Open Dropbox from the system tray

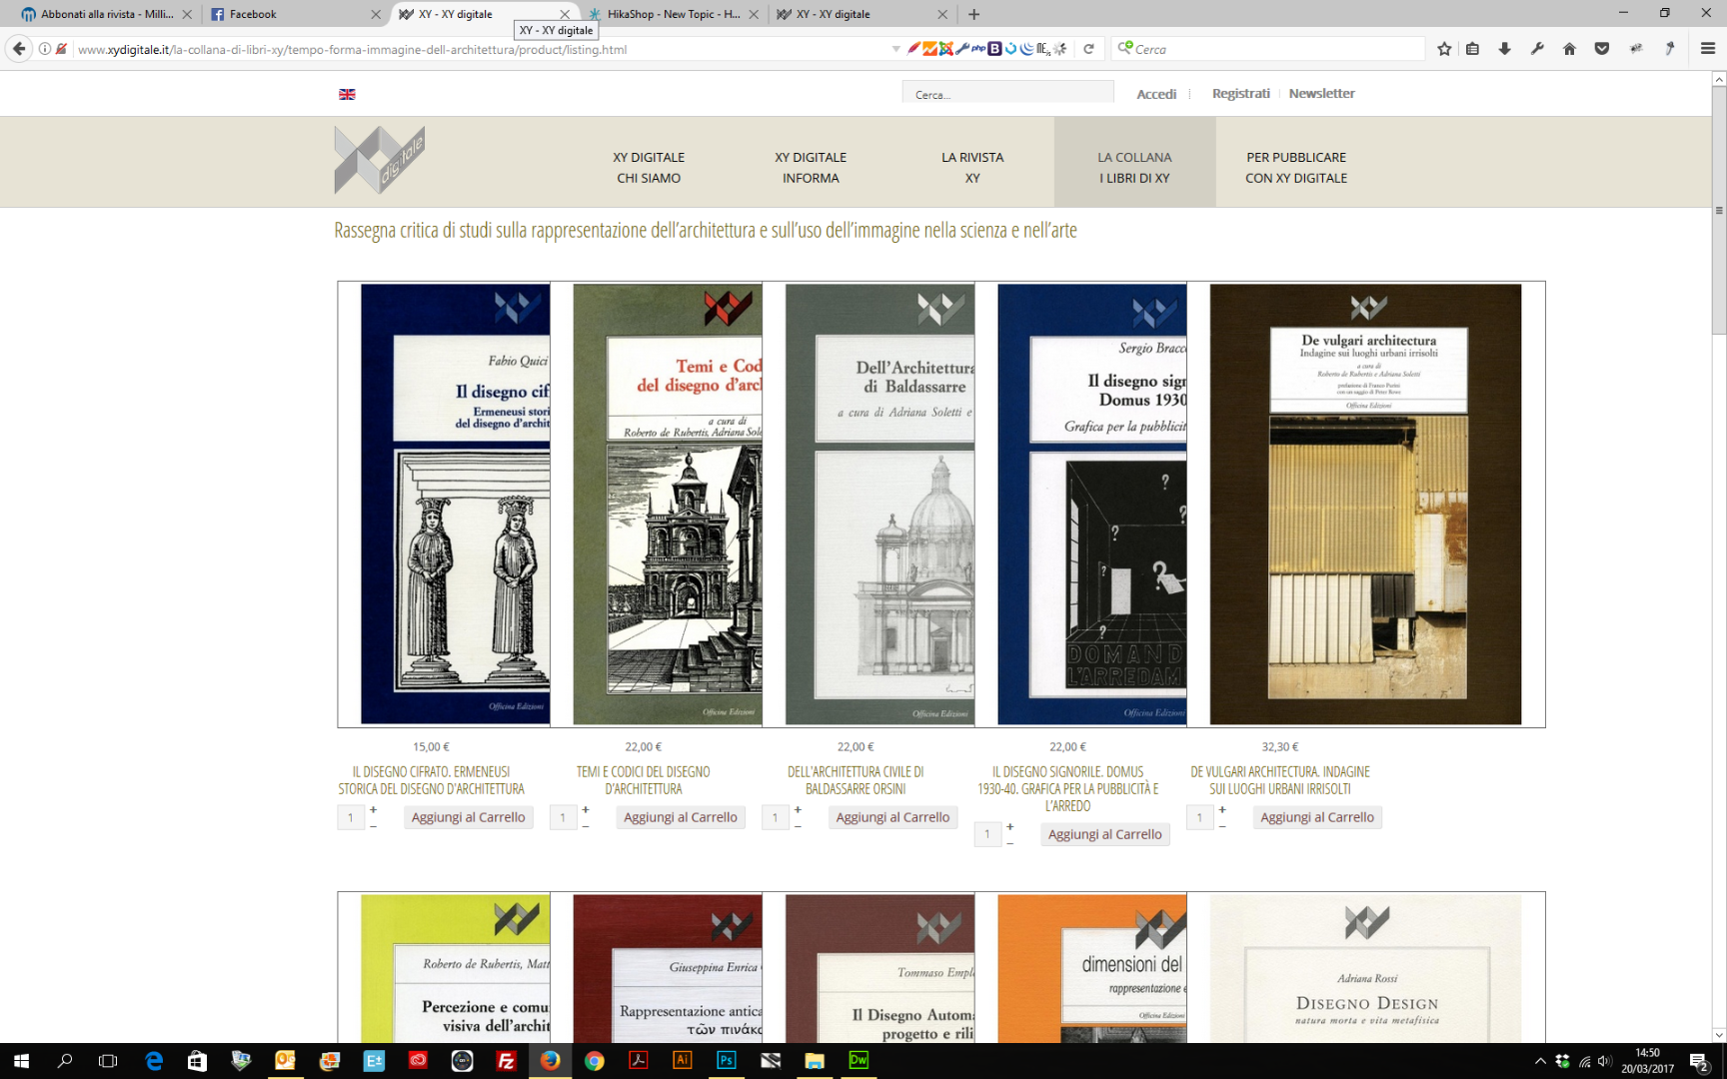coord(1562,1061)
